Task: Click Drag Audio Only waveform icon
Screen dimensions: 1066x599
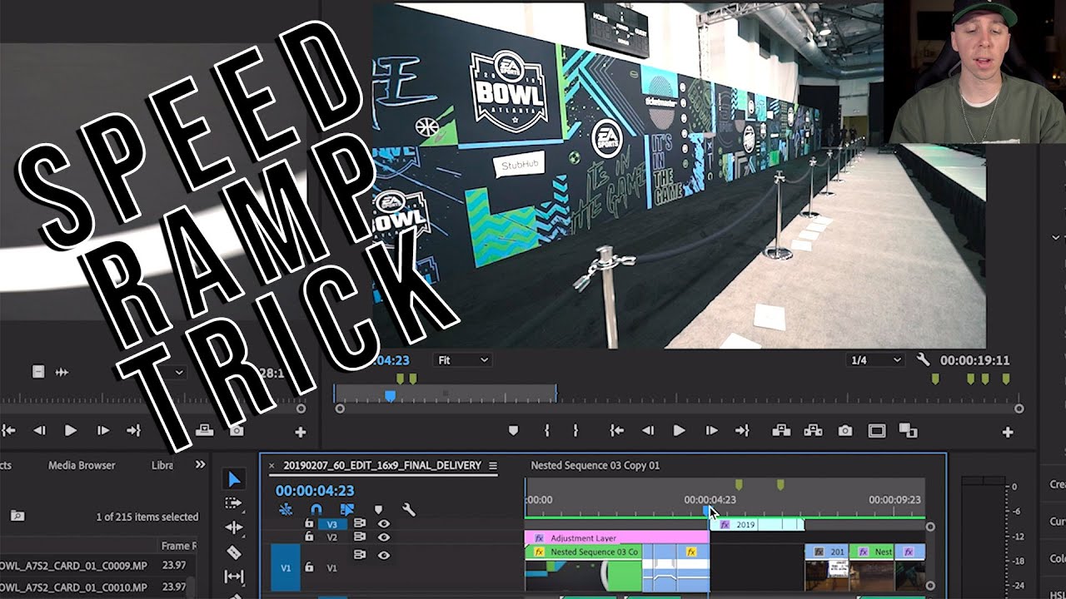Action: point(62,372)
